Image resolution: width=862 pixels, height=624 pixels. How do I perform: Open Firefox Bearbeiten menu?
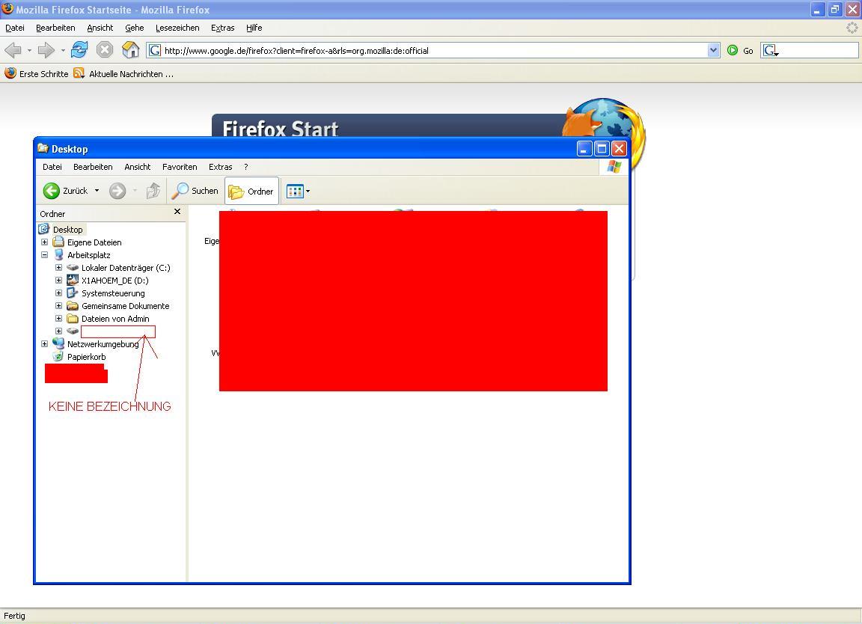55,28
